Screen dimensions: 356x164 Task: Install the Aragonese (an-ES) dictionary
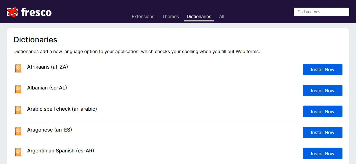[322, 133]
